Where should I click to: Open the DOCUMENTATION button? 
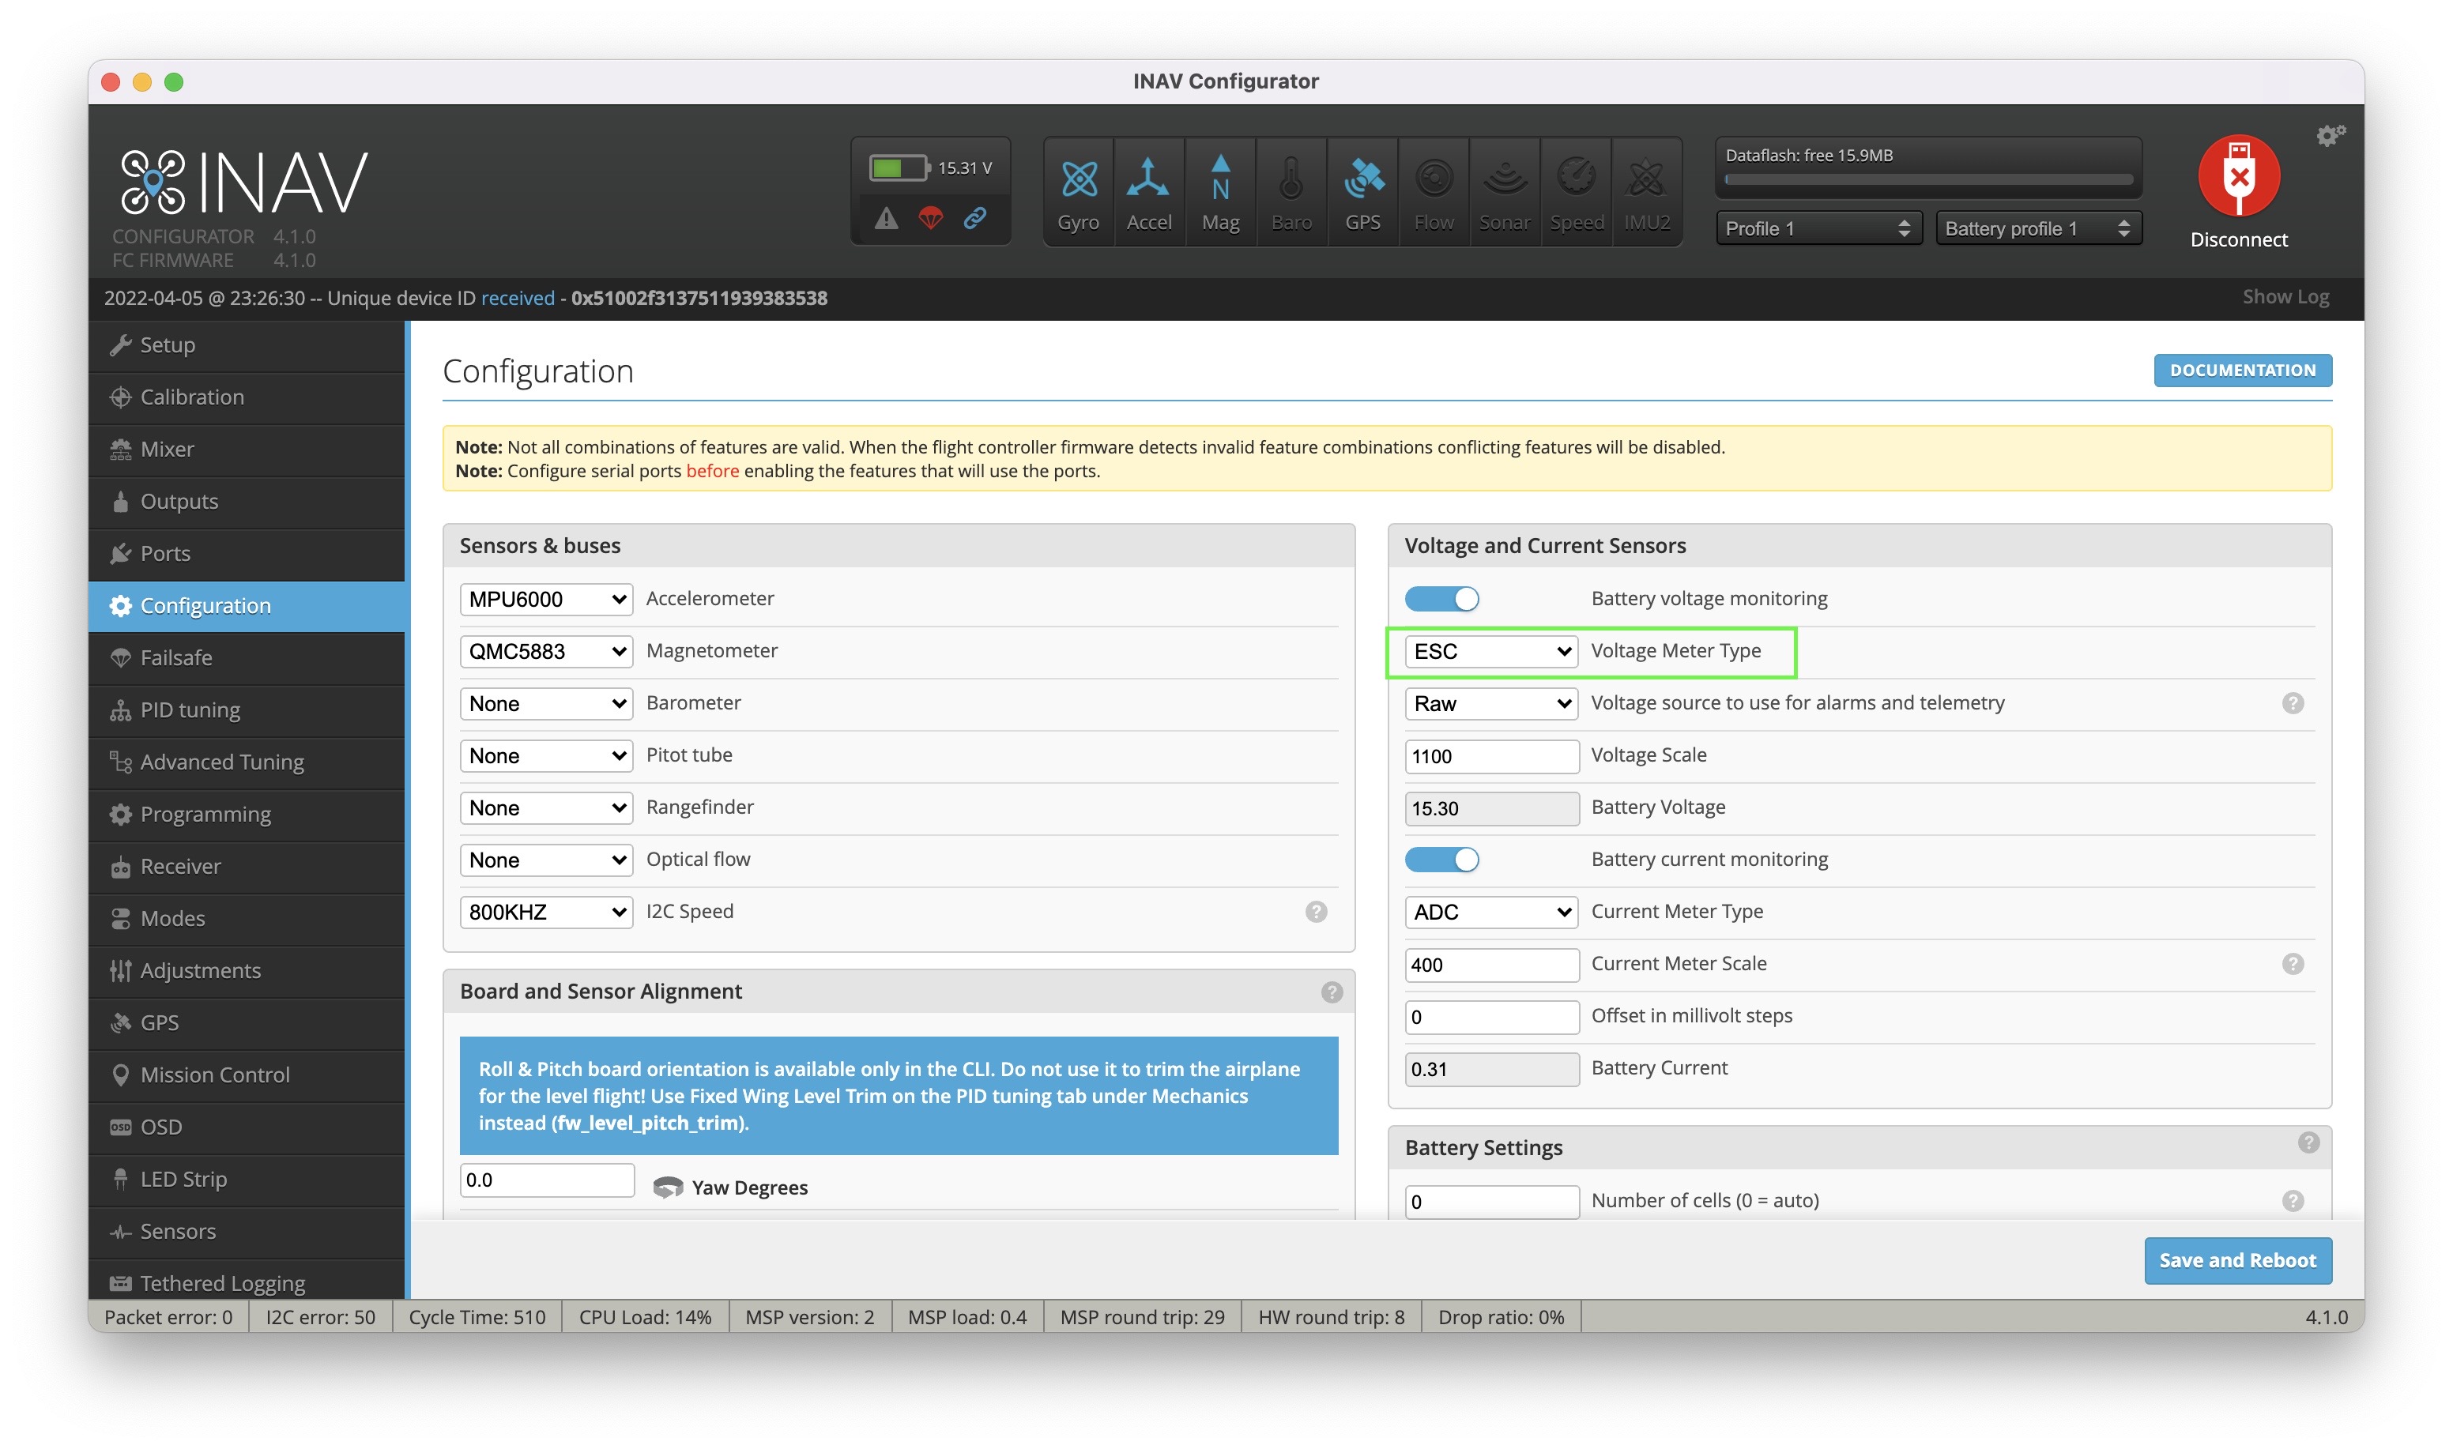pos(2241,370)
